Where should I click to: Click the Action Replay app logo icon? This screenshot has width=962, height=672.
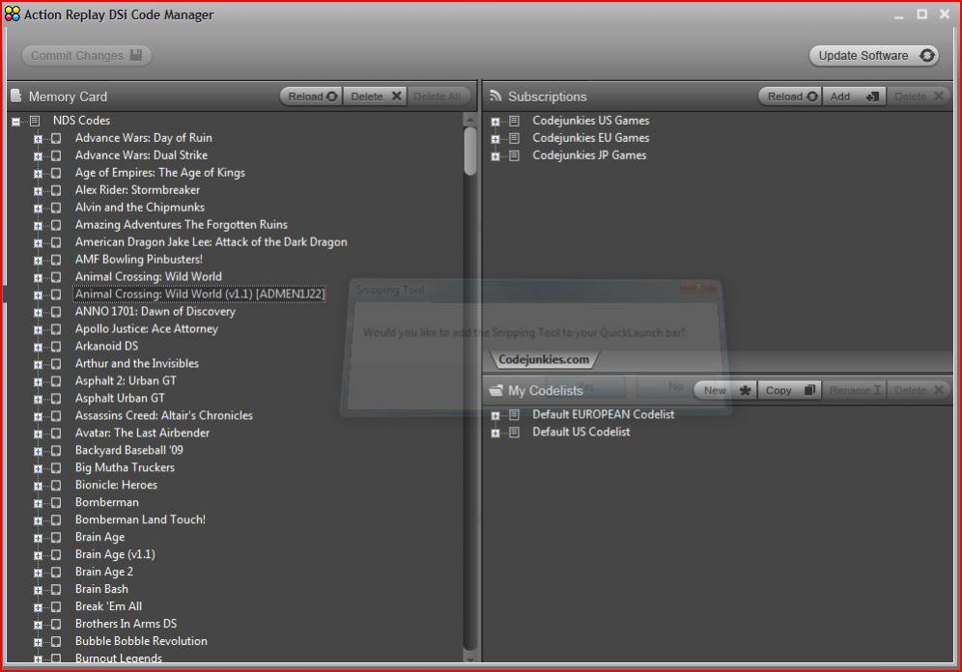click(x=13, y=14)
